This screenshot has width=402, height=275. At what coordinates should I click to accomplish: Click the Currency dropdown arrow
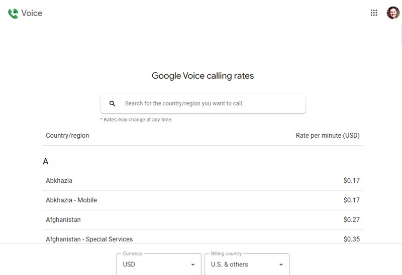coord(193,264)
